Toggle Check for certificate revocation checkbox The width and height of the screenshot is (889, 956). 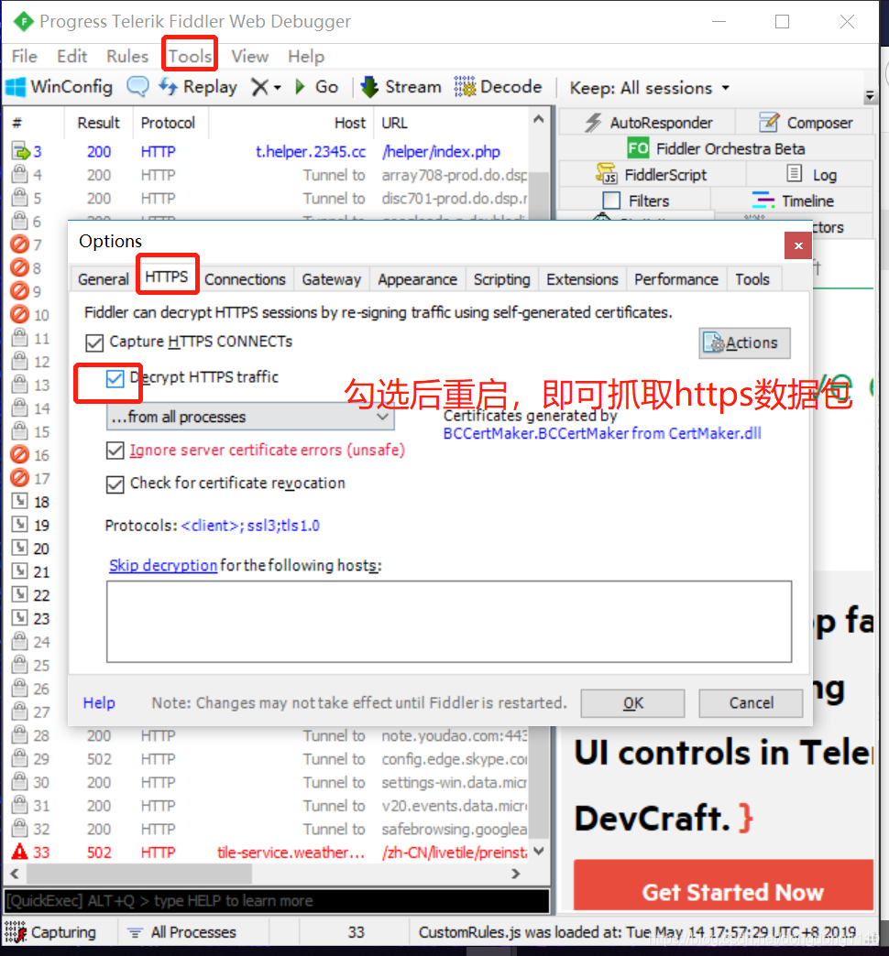[115, 484]
